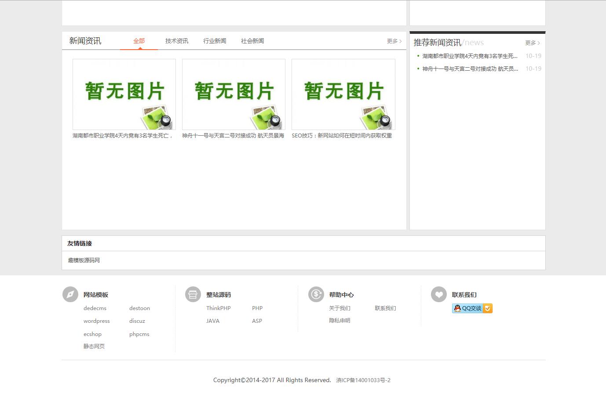
Task: Open the 社会新闻 tab
Action: [252, 41]
